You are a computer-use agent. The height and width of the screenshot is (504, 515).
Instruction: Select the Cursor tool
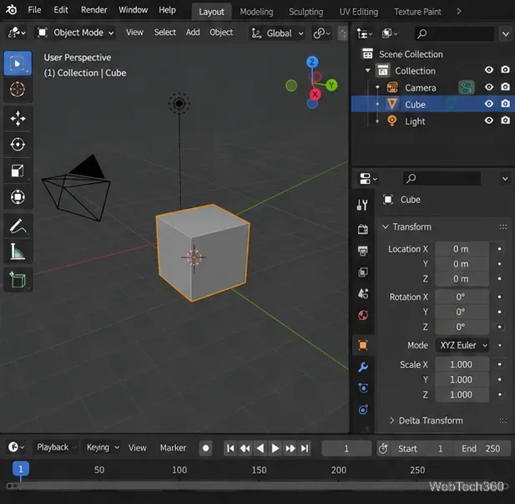18,89
